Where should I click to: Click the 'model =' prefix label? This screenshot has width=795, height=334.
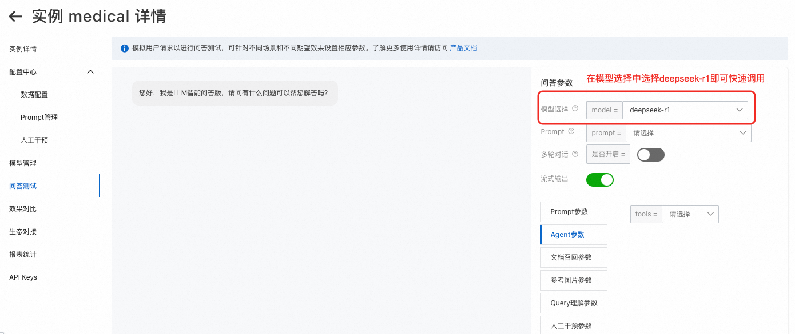tap(605, 110)
